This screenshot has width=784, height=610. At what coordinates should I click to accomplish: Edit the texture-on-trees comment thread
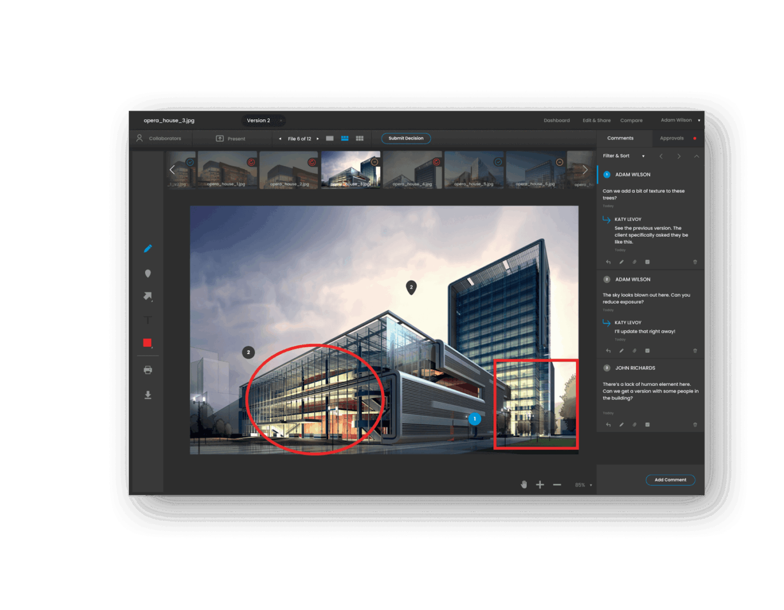point(621,262)
